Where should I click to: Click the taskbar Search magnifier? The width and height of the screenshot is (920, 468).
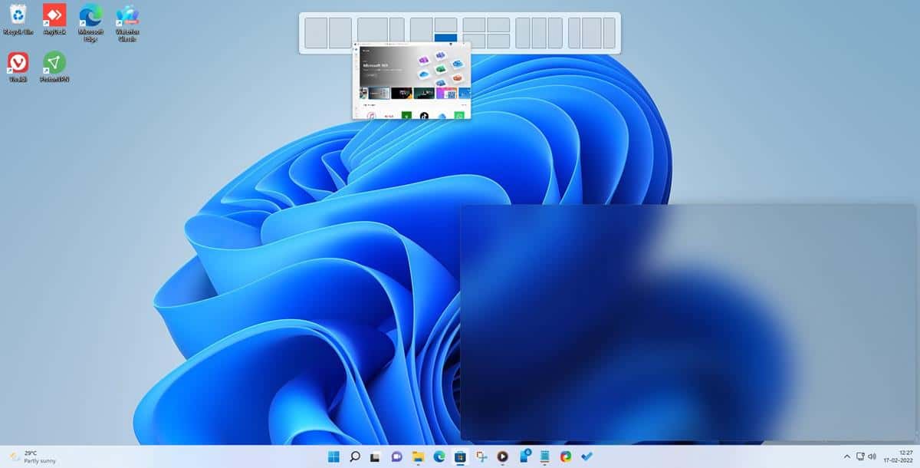point(355,456)
